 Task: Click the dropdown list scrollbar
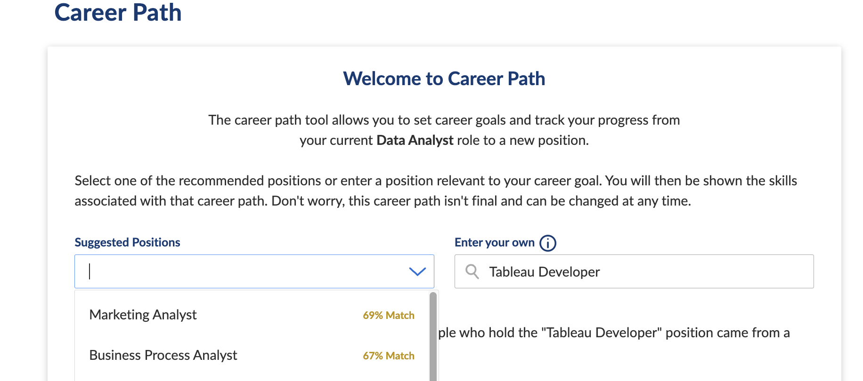(x=433, y=334)
